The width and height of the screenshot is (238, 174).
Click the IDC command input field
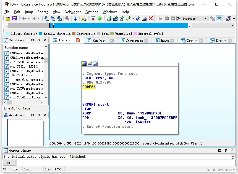[x=124, y=163]
